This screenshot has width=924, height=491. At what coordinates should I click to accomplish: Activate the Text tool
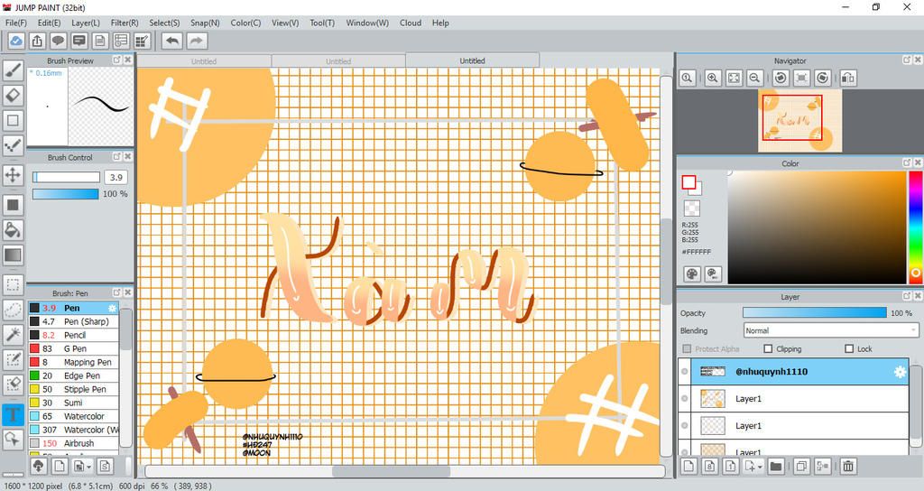13,415
